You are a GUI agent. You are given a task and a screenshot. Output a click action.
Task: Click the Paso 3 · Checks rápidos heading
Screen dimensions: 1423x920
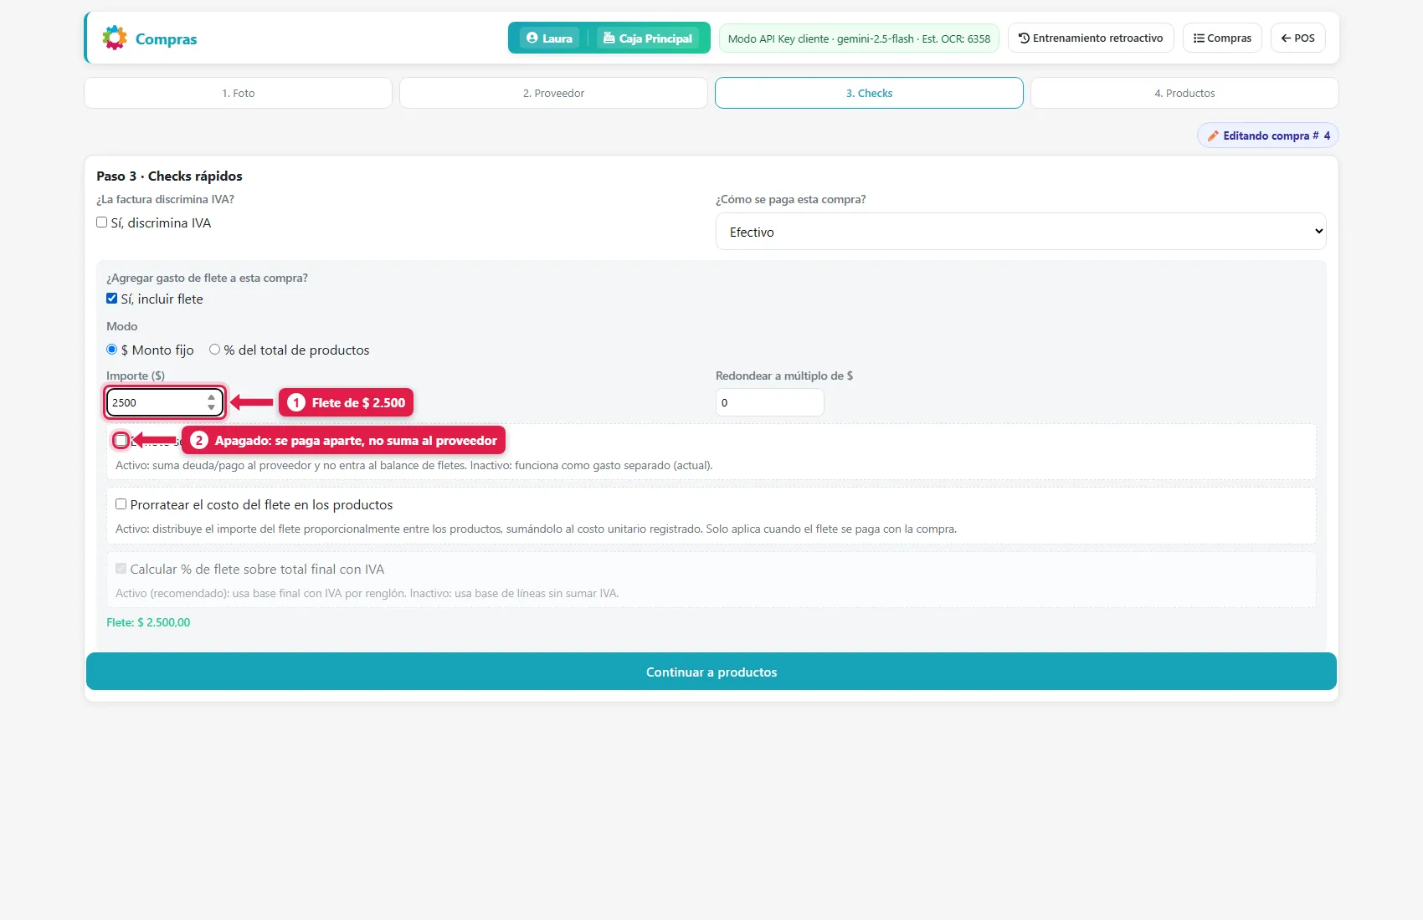169,176
